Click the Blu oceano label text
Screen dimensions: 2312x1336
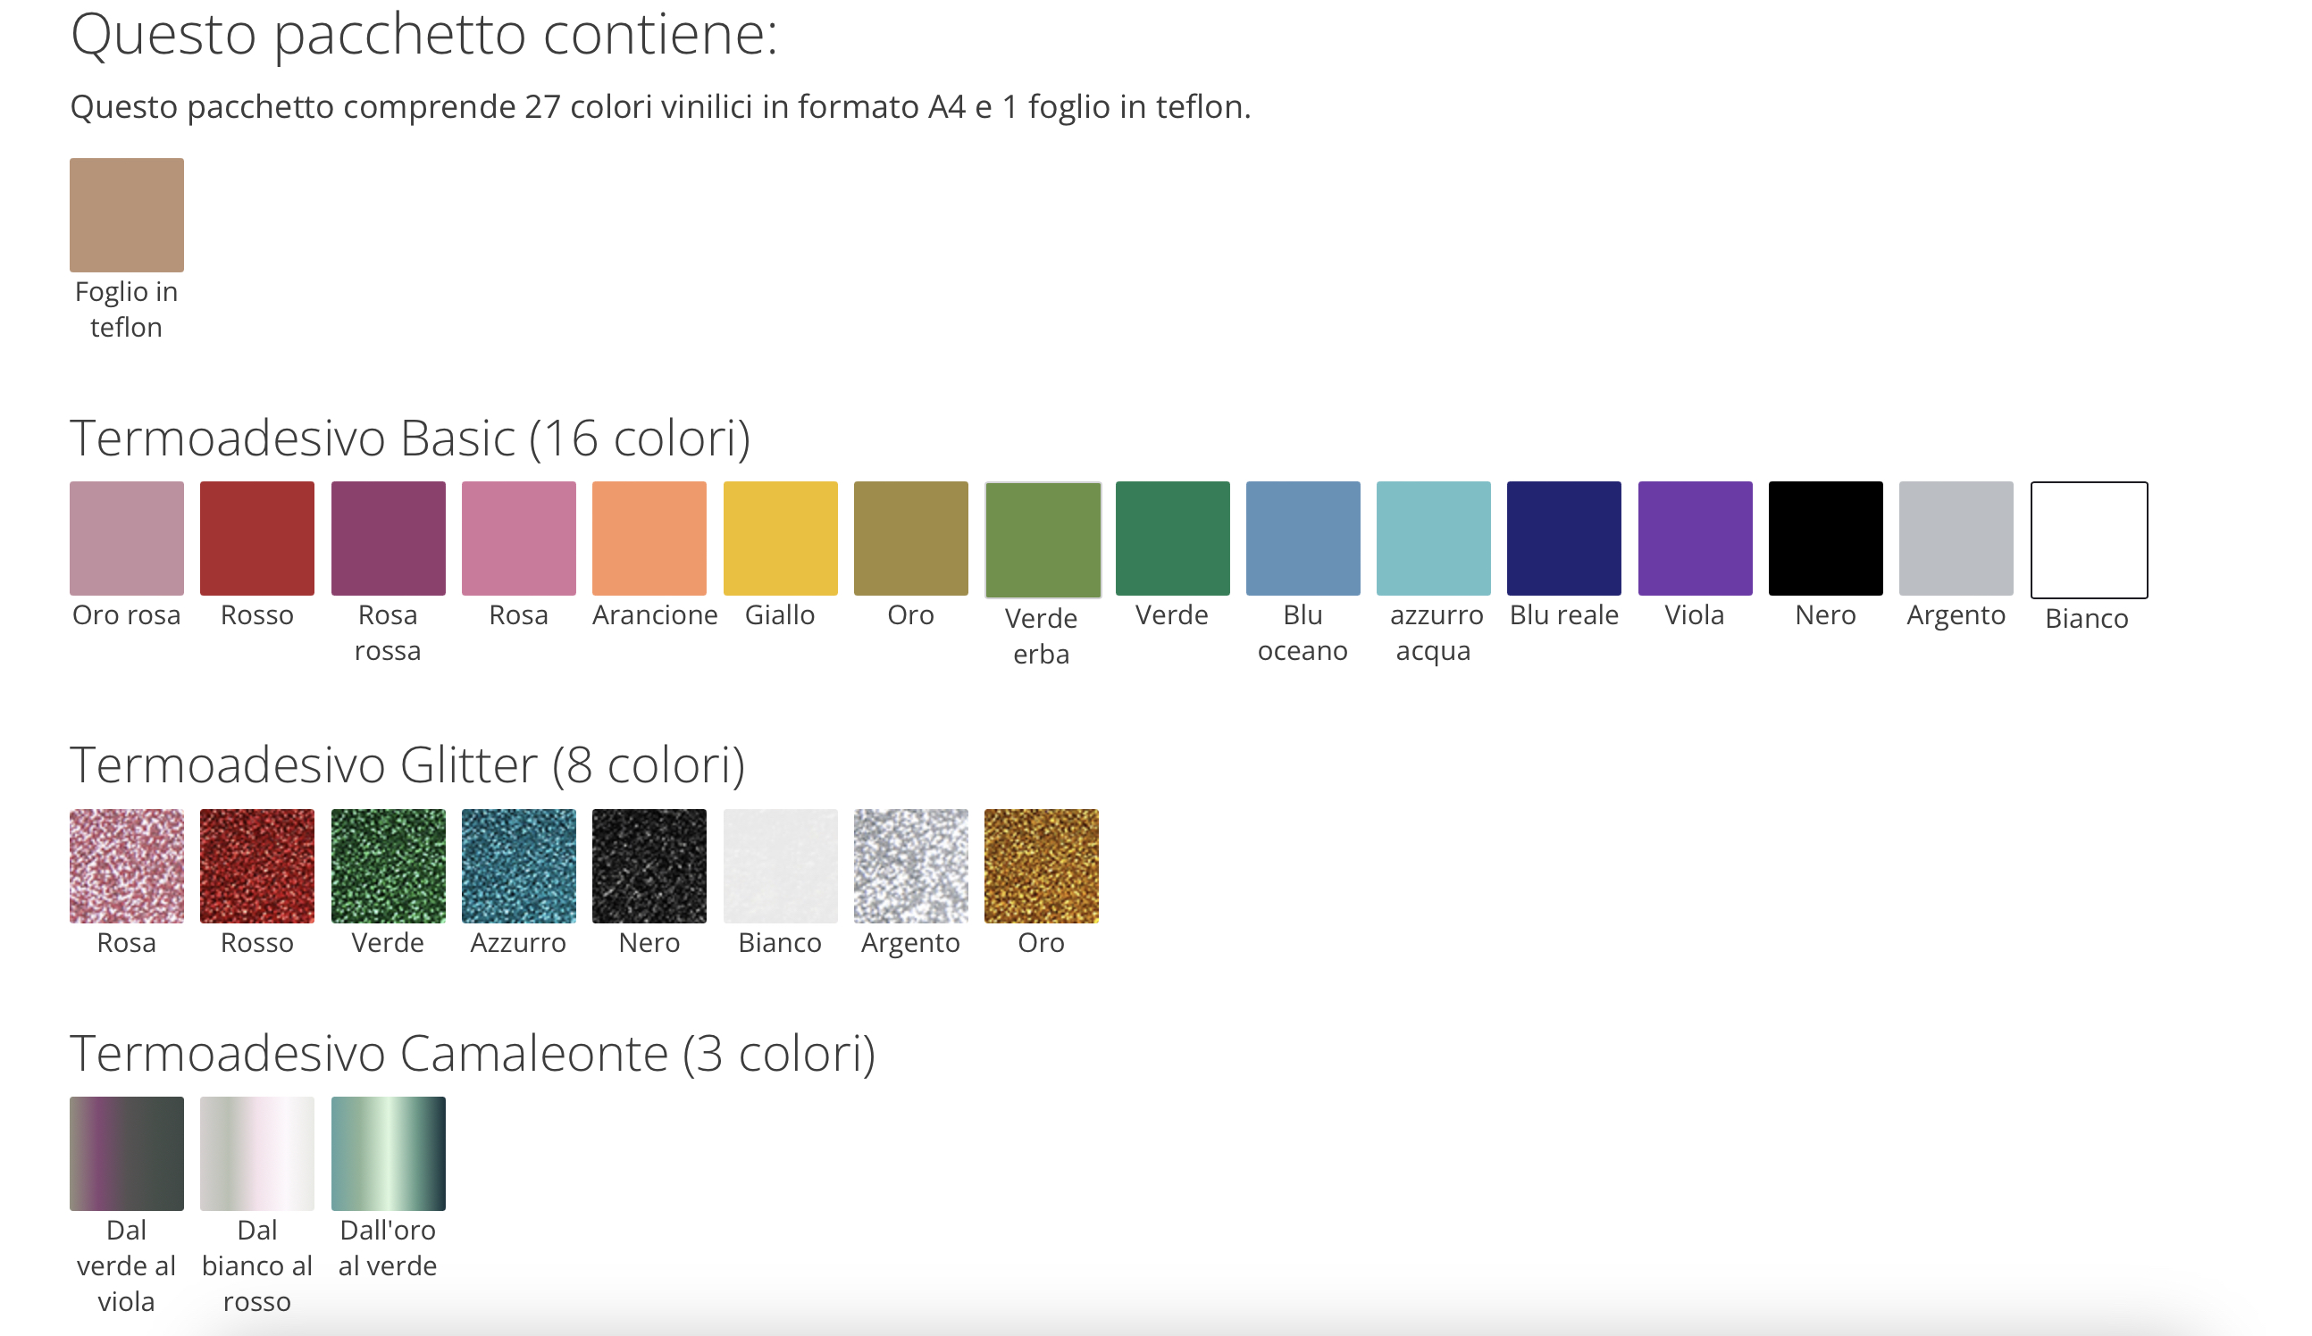tap(1303, 632)
